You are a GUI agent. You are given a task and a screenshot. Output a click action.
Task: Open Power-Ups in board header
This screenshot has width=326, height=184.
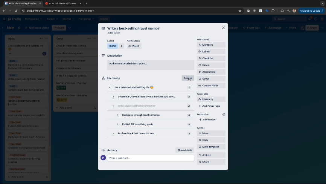[251, 28]
